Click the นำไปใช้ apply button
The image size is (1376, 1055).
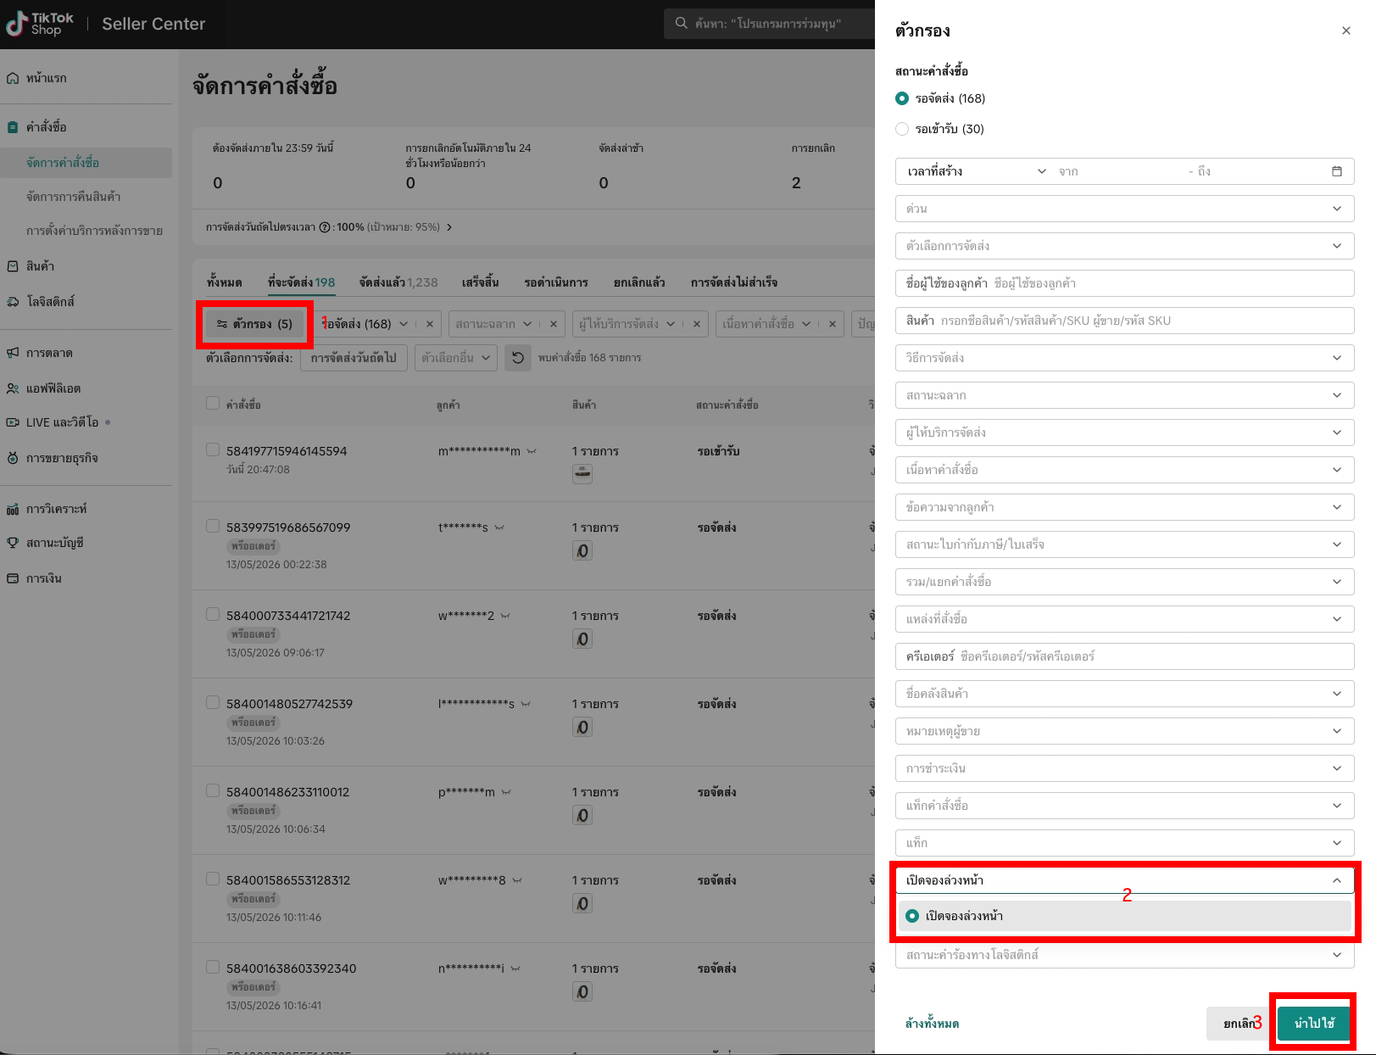1315,1024
